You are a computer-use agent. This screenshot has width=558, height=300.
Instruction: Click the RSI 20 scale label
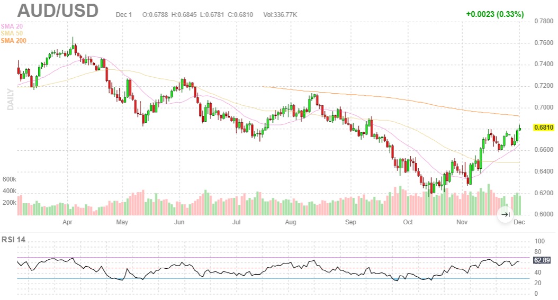tap(538, 283)
